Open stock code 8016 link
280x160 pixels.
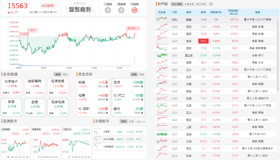click(175, 156)
